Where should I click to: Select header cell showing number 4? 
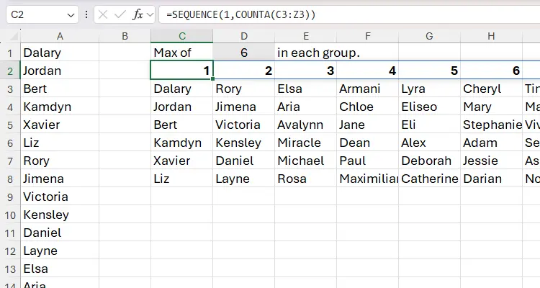367,71
